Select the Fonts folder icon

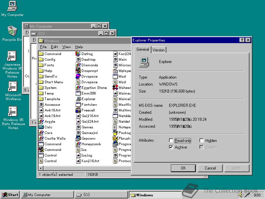coord(41,65)
